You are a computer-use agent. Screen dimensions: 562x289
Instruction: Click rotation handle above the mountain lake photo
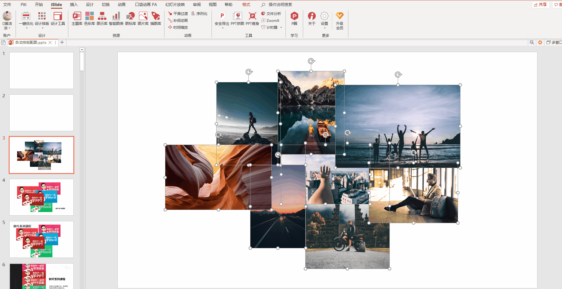311,61
